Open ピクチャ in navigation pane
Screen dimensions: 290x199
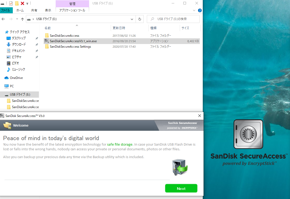coord(17,57)
